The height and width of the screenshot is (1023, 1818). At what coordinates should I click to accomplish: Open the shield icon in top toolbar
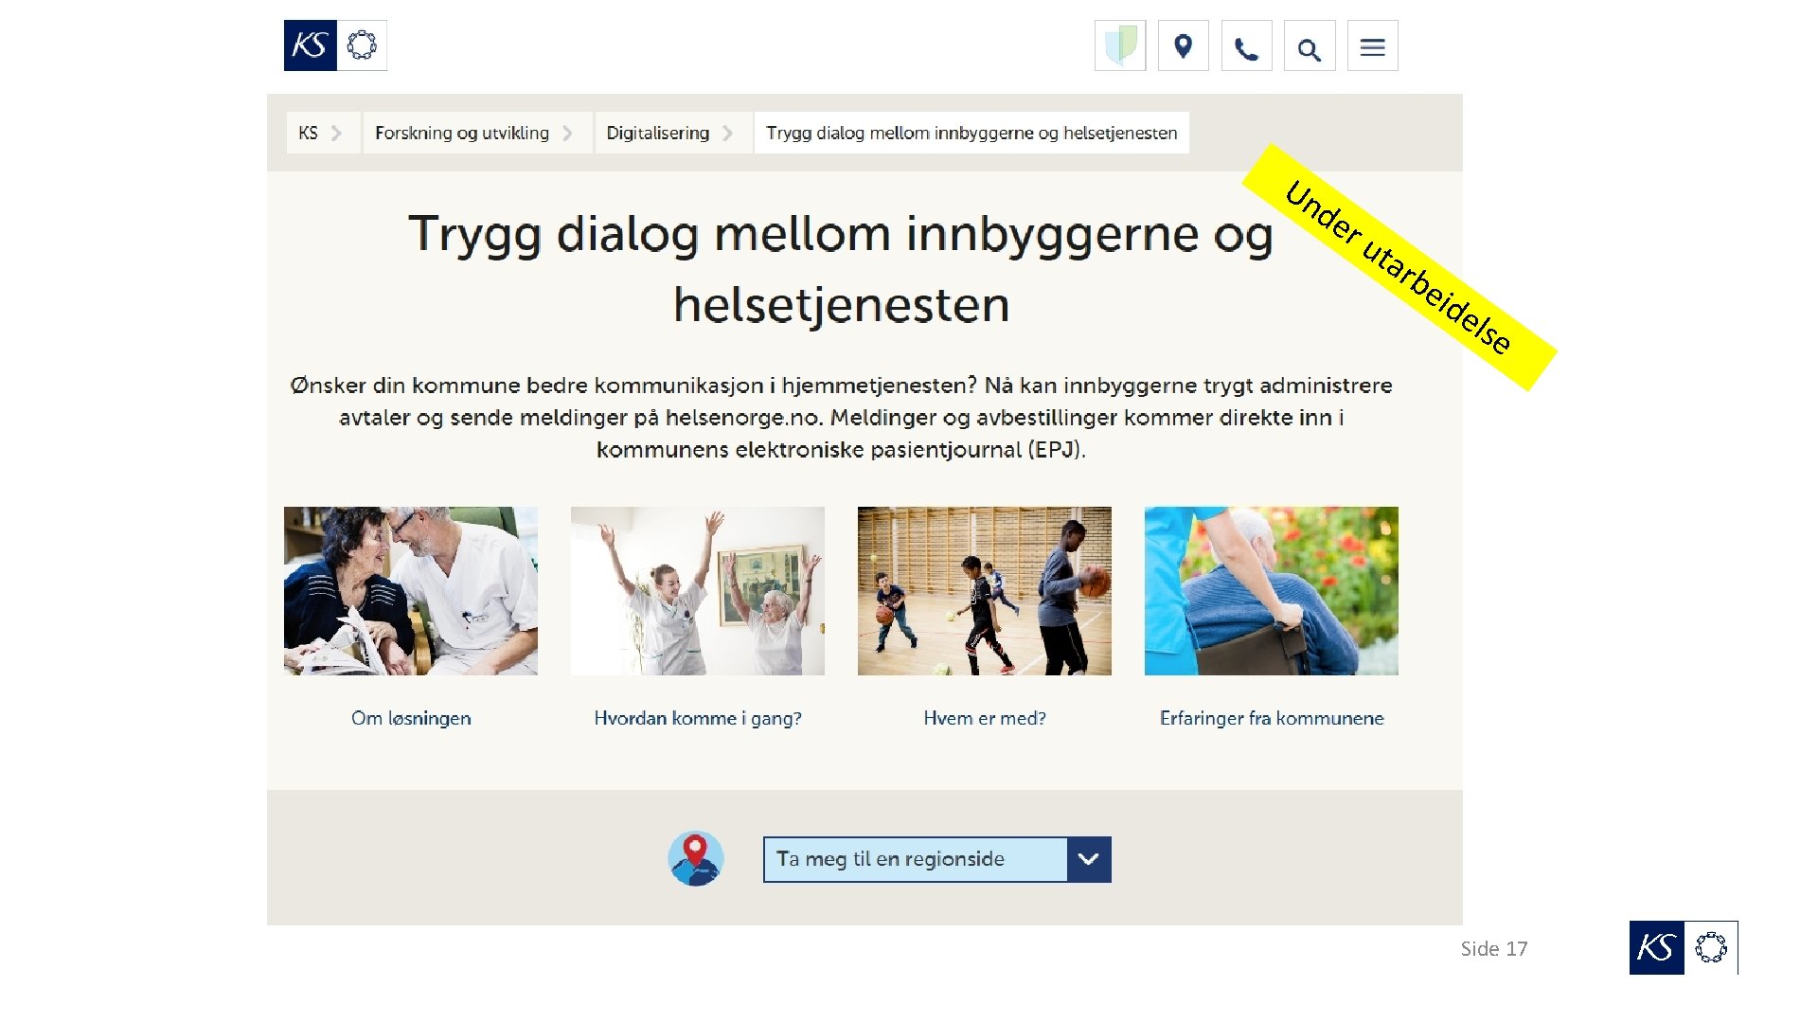coord(1120,45)
